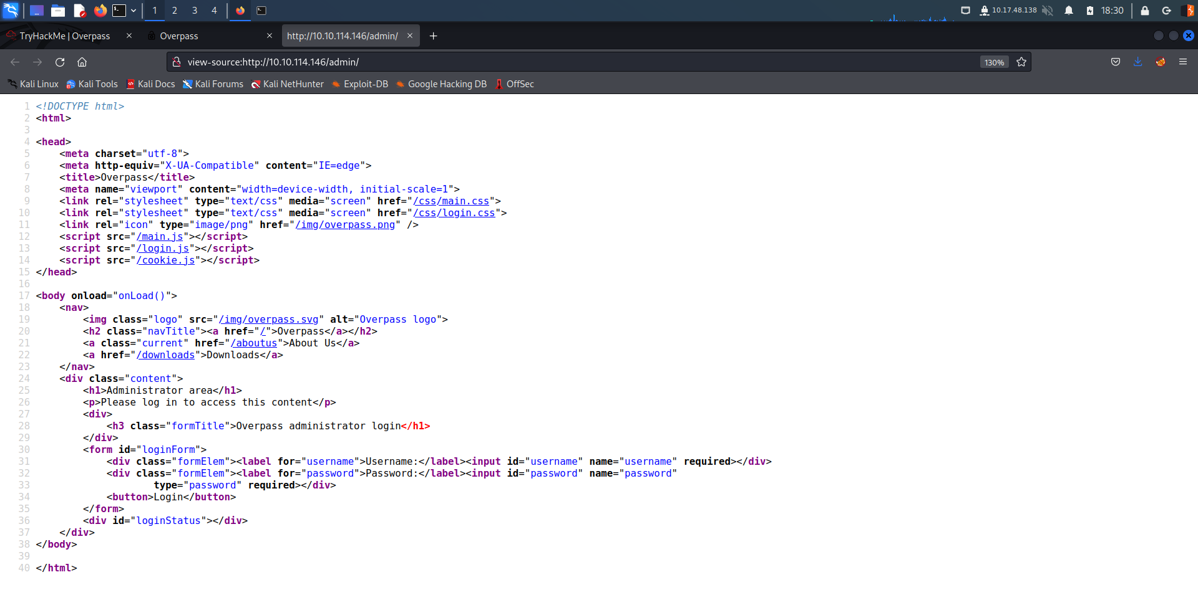Open Kali Docs bookmark
1198x600 pixels.
(x=150, y=84)
